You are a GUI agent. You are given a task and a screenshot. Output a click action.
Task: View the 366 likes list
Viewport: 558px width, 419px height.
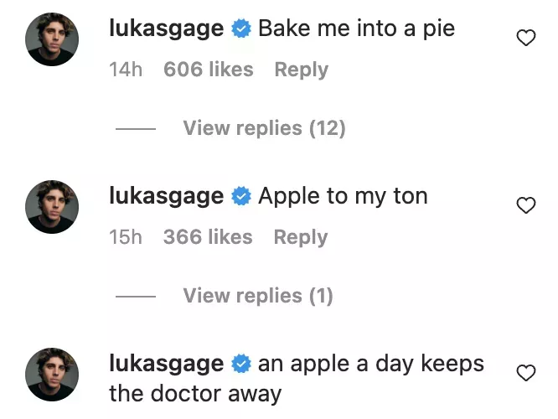tap(208, 237)
